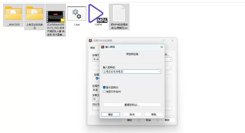Click the dictionary size field showing 32
The height and width of the screenshot is (133, 245).
[96, 99]
